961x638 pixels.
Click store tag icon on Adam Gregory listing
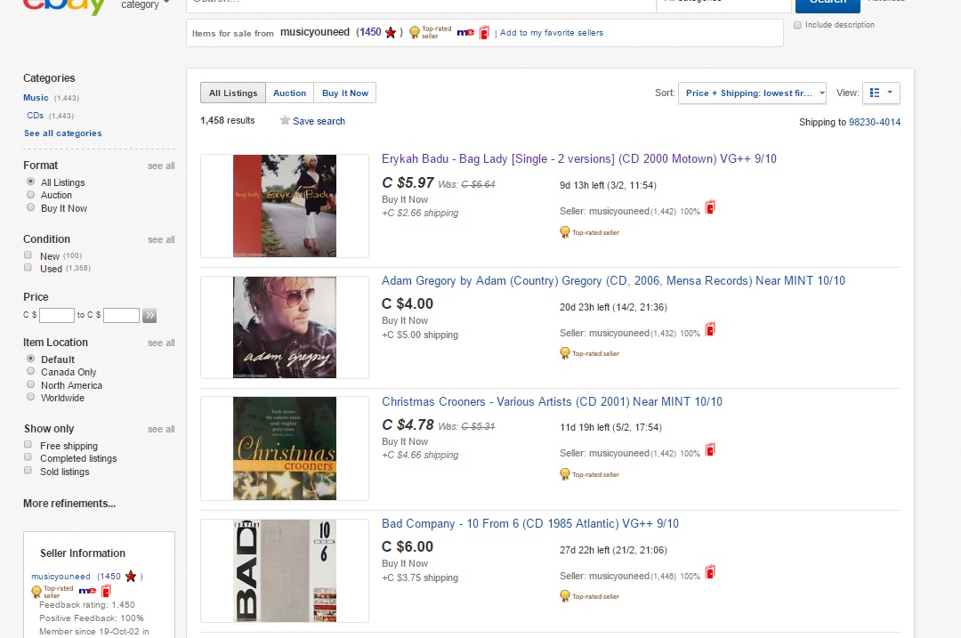coord(710,330)
